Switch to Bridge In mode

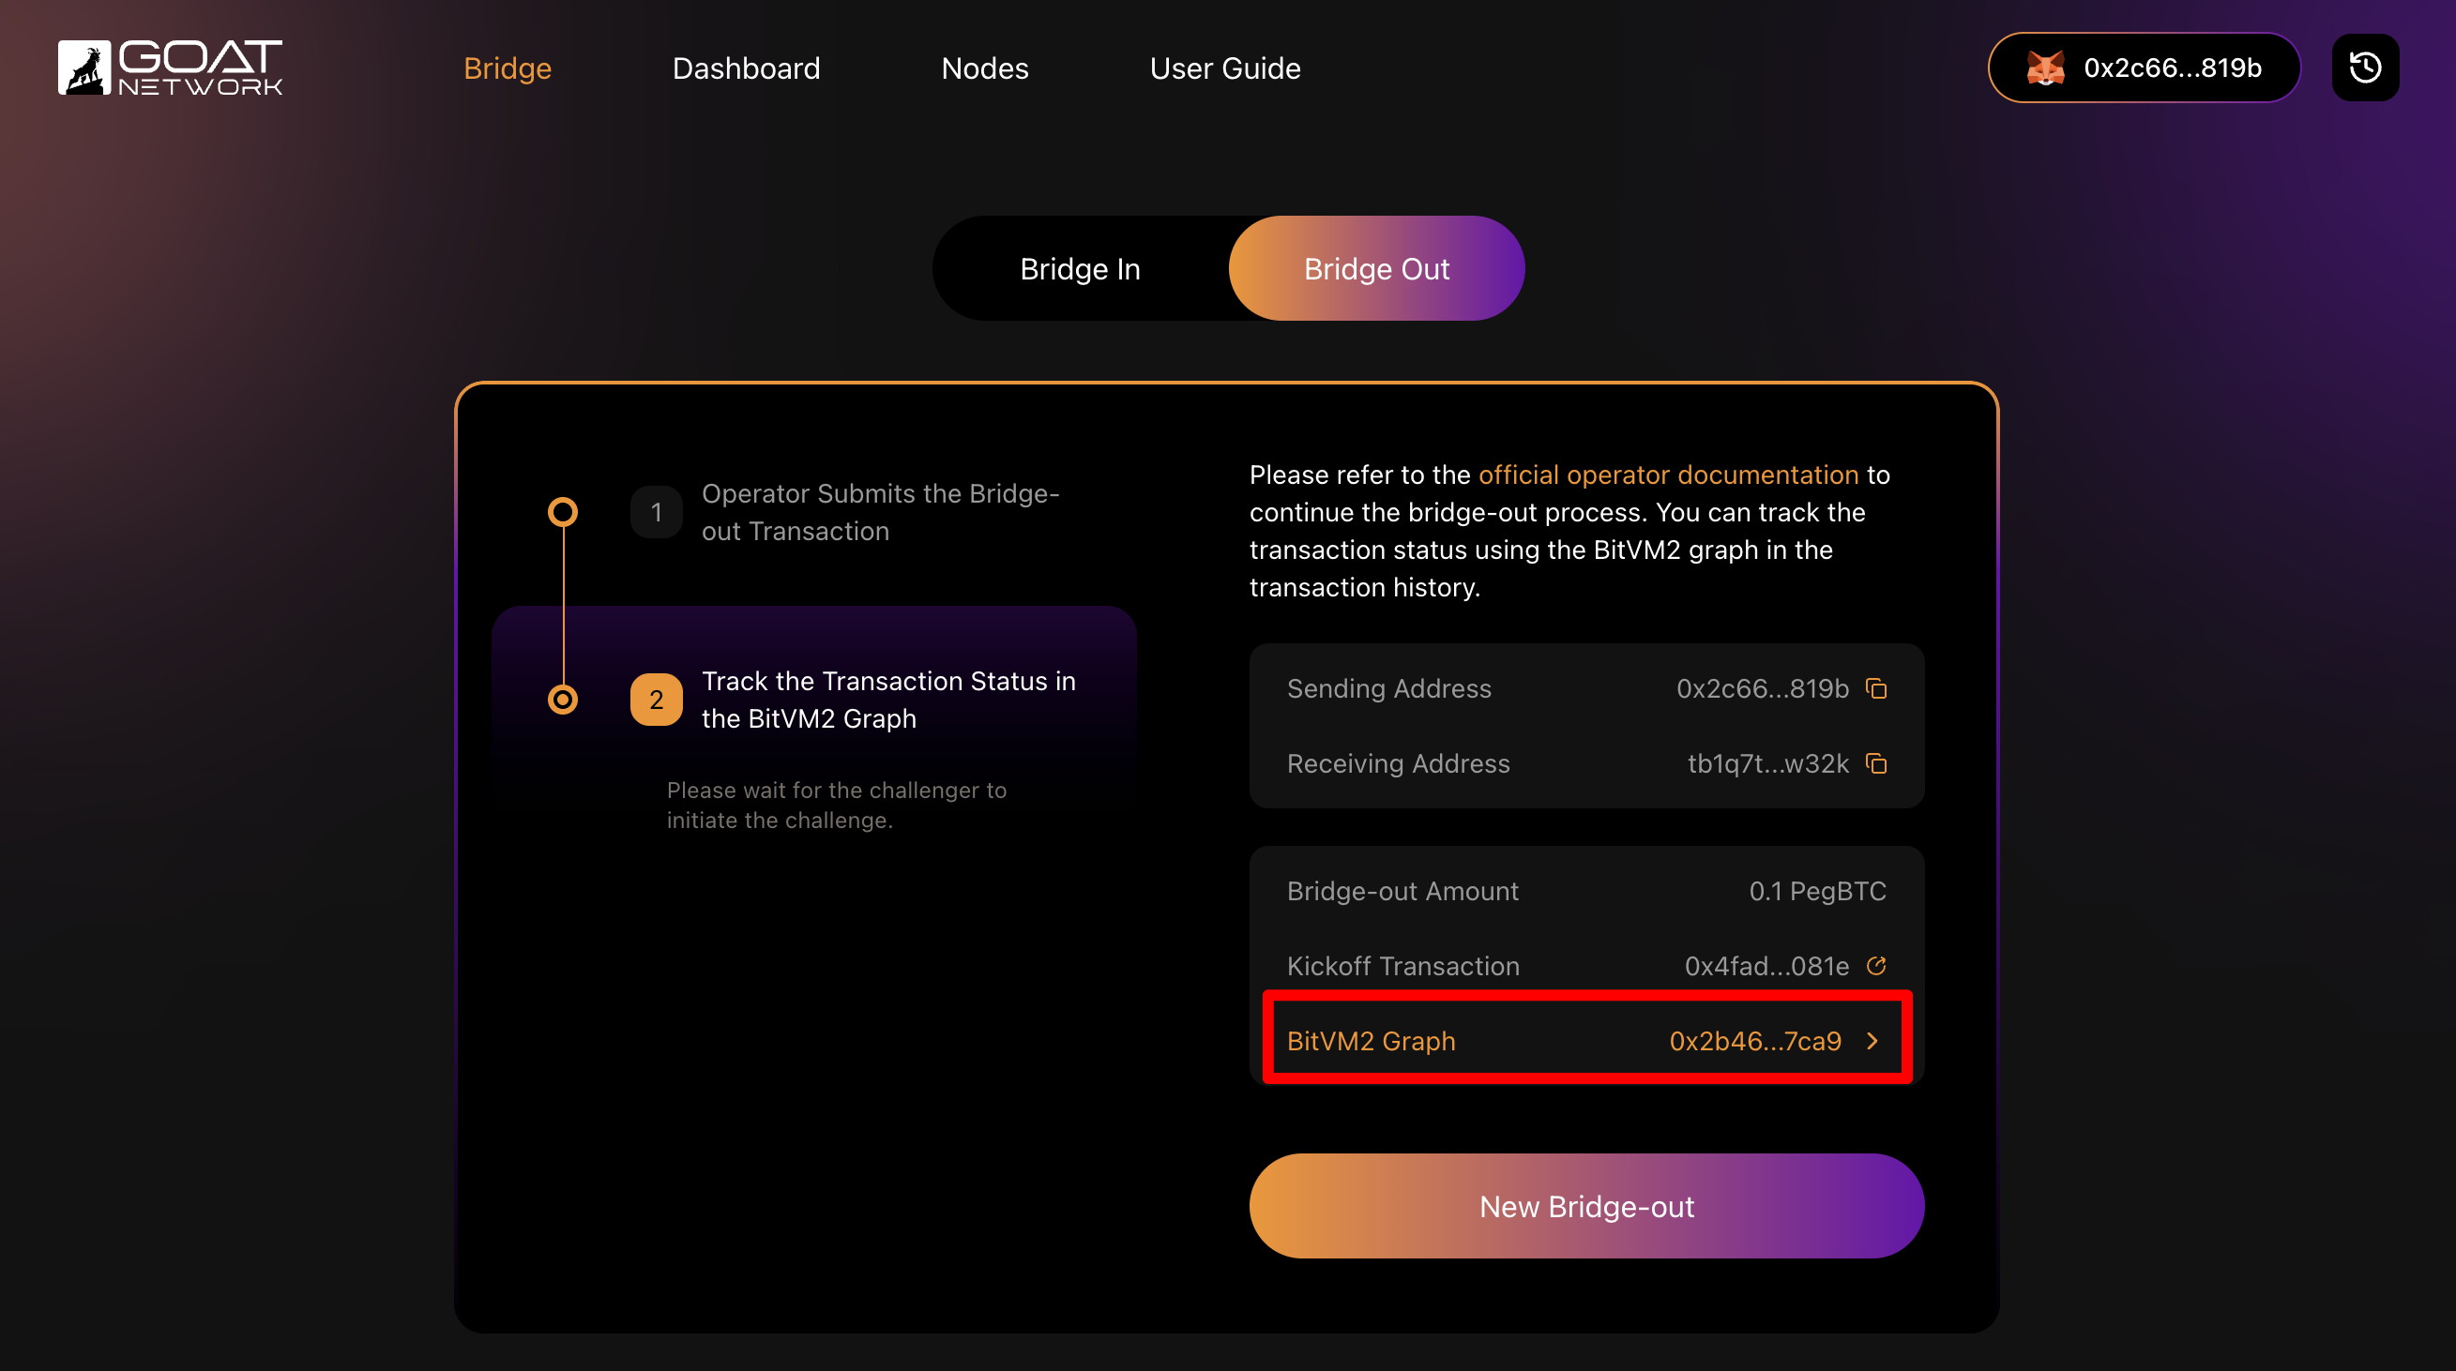(1080, 267)
